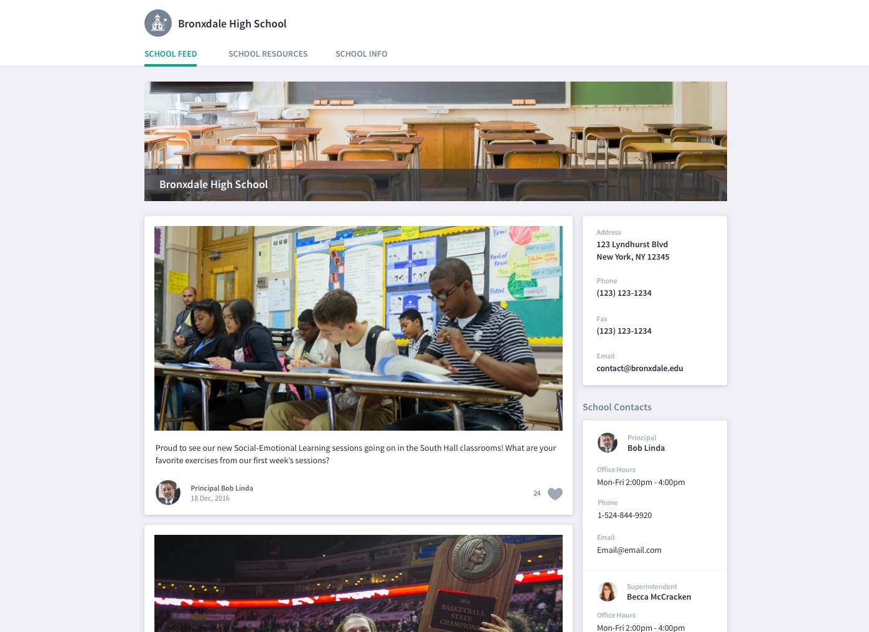Like the Social-Emotional Learning post with heart
Viewport: 869px width, 632px height.
tap(555, 494)
